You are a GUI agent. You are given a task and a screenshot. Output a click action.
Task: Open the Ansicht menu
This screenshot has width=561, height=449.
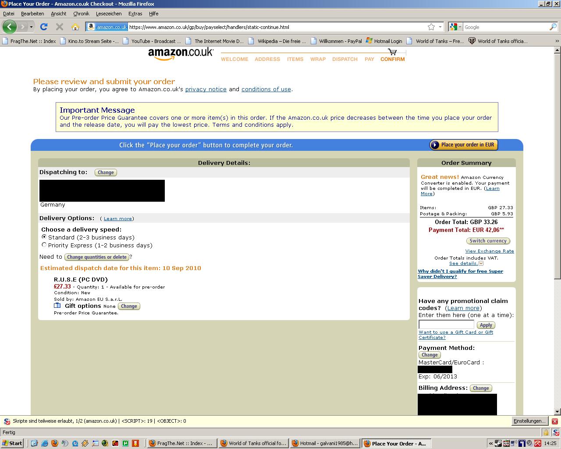click(x=59, y=14)
